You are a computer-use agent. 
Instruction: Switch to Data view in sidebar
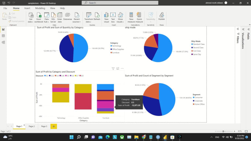[3, 36]
